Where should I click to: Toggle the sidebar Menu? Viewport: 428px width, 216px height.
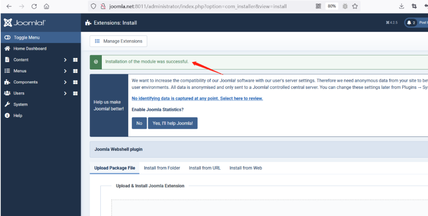tap(41, 37)
